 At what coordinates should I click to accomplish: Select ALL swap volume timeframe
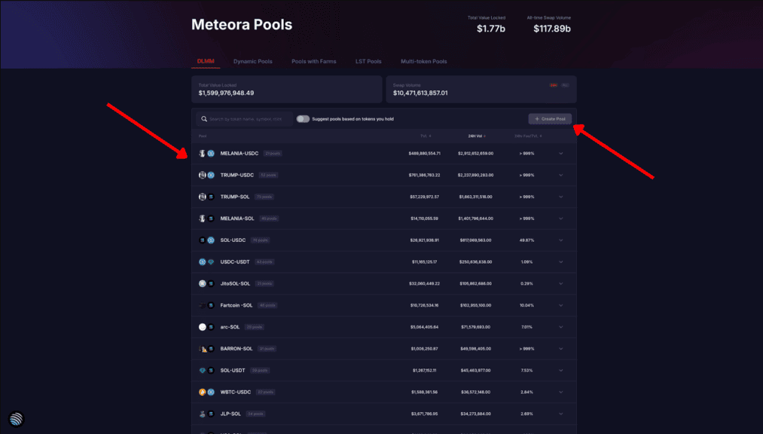coord(565,85)
